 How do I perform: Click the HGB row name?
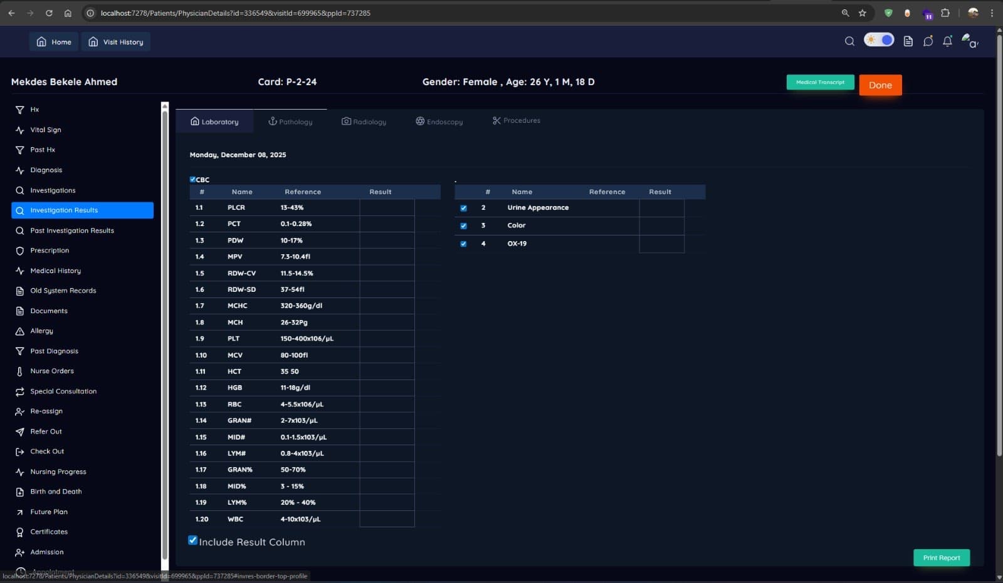pyautogui.click(x=234, y=388)
